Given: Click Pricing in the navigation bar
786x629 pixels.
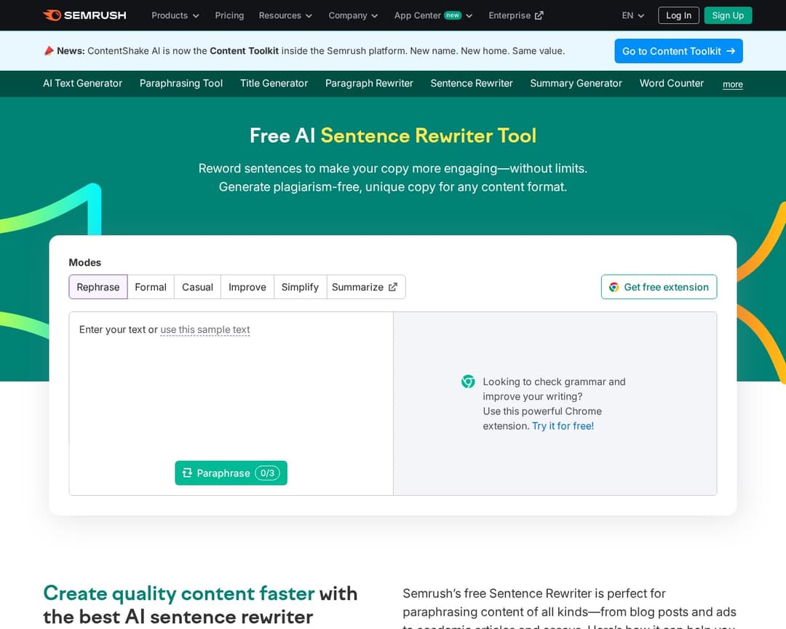Looking at the screenshot, I should tap(229, 15).
